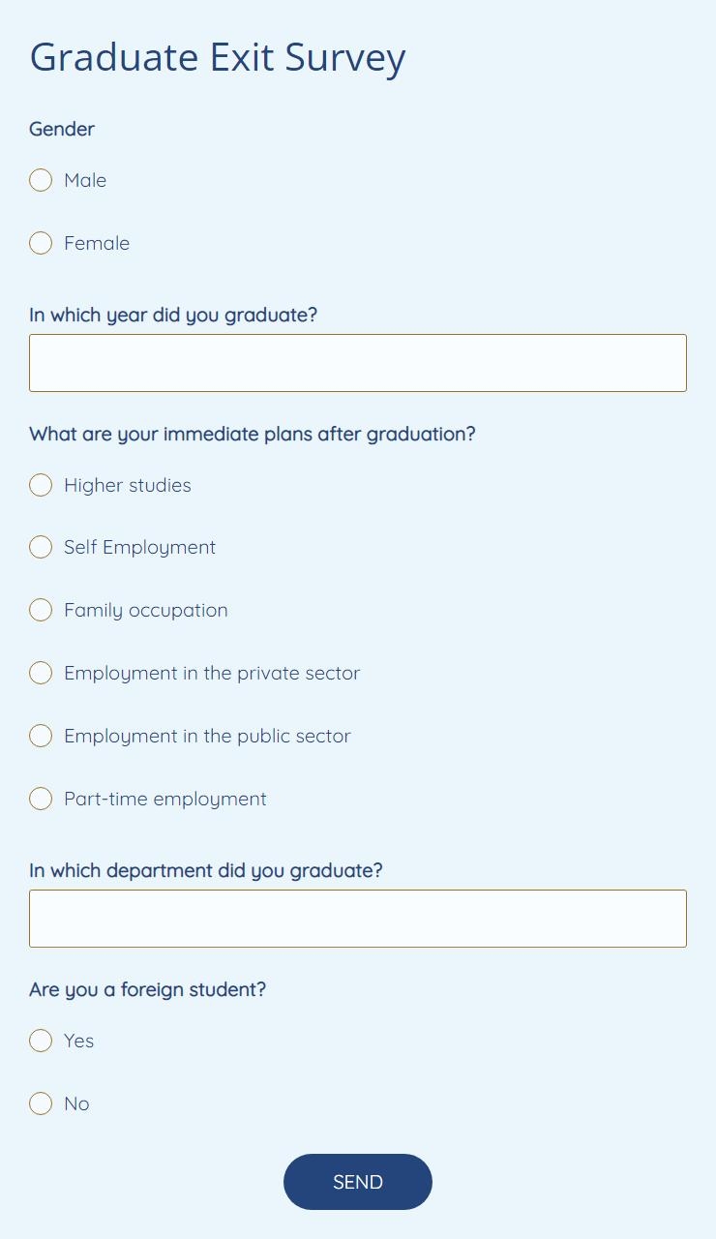Viewport: 716px width, 1239px height.
Task: Click the Female label text
Action: [x=96, y=243]
